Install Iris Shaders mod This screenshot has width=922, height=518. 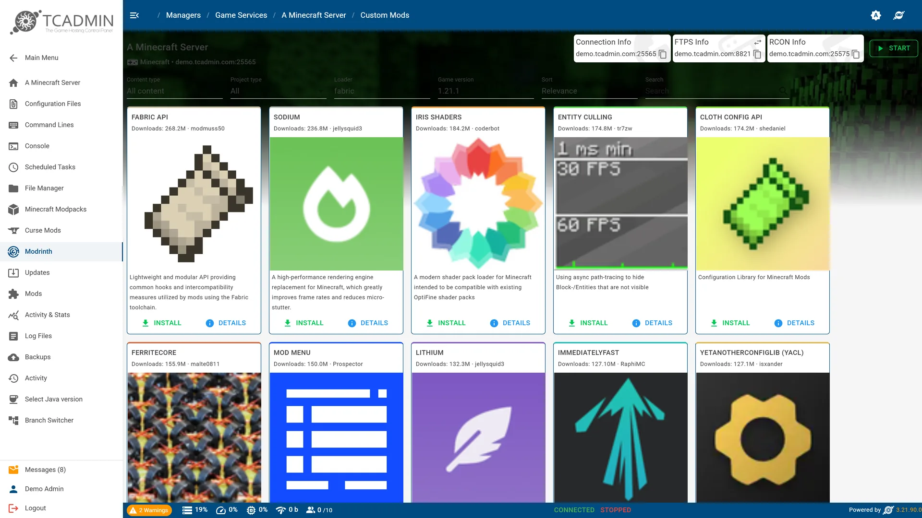coord(446,323)
